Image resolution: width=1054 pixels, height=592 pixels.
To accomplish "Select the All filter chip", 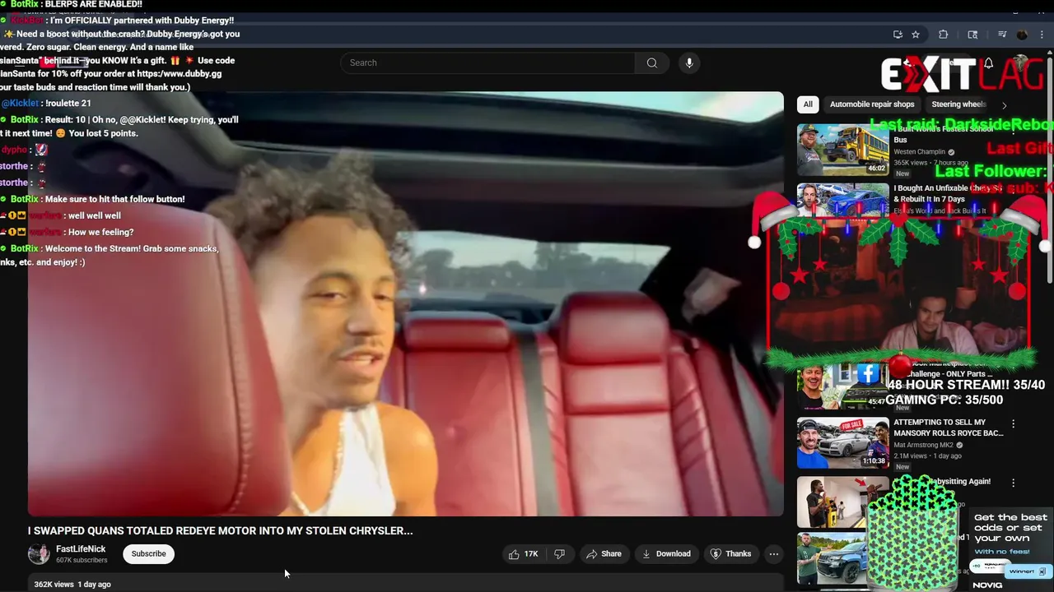I will point(808,104).
